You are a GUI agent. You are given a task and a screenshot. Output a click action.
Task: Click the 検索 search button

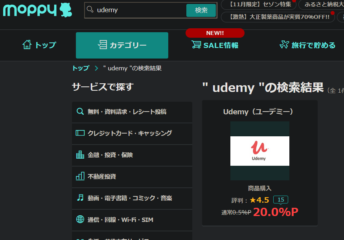point(201,10)
